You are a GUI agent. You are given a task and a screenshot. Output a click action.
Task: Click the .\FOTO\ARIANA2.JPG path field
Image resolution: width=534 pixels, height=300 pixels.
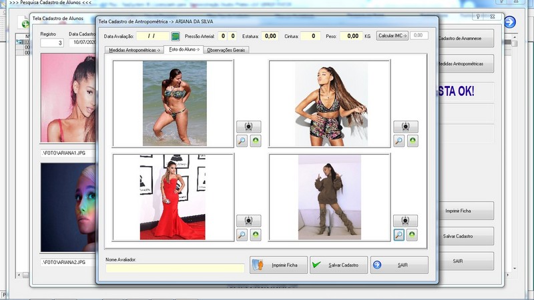pos(68,262)
